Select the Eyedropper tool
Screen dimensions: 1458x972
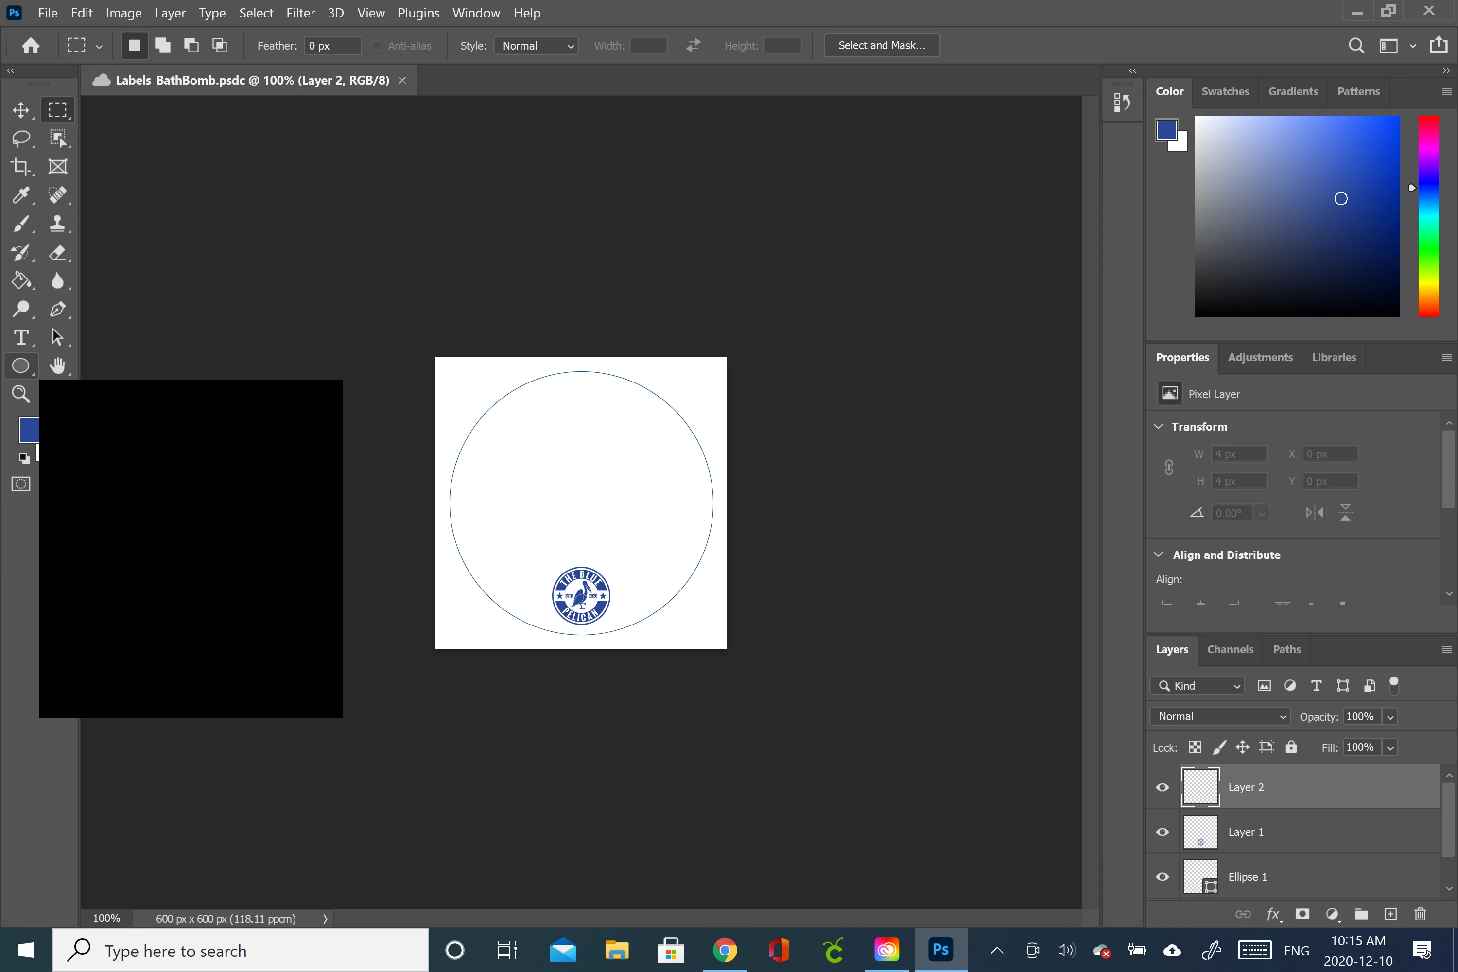coord(21,195)
